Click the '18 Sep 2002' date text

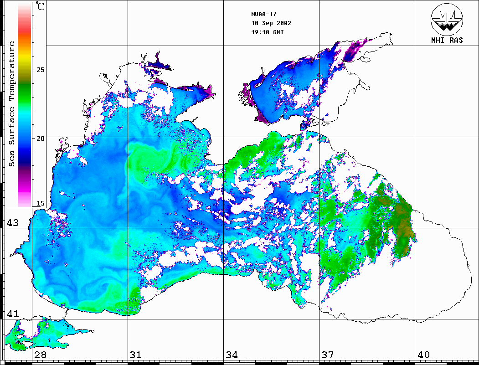[271, 23]
